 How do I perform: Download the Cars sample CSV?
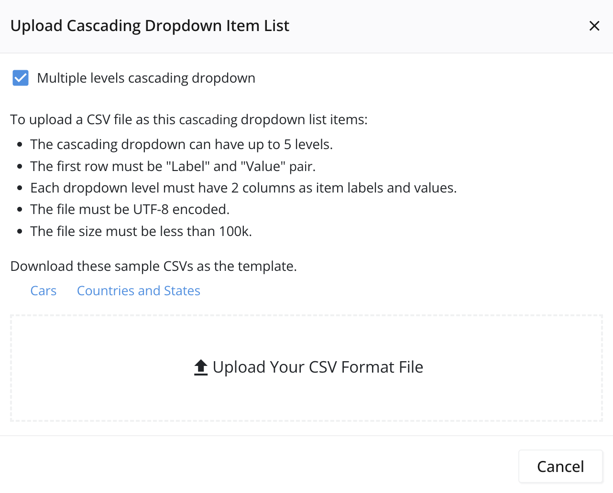click(x=44, y=291)
